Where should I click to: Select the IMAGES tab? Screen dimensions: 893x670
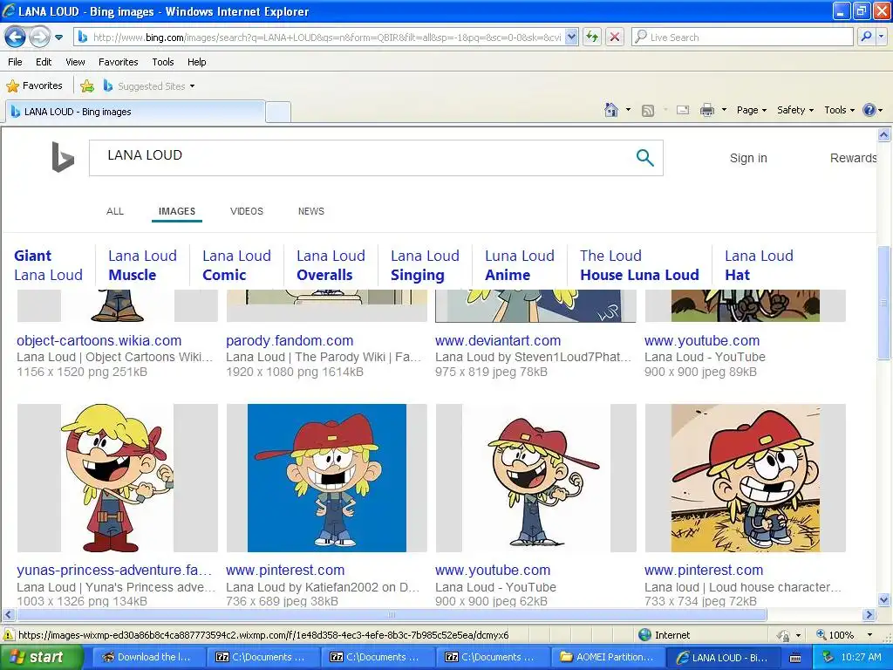coord(176,211)
